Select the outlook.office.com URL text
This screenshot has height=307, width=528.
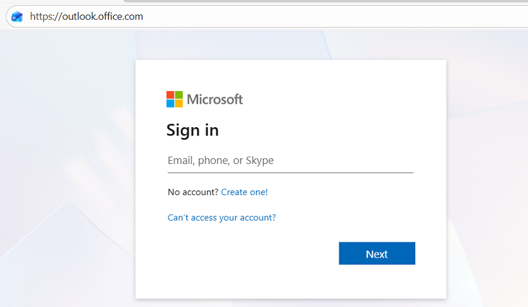(102, 16)
